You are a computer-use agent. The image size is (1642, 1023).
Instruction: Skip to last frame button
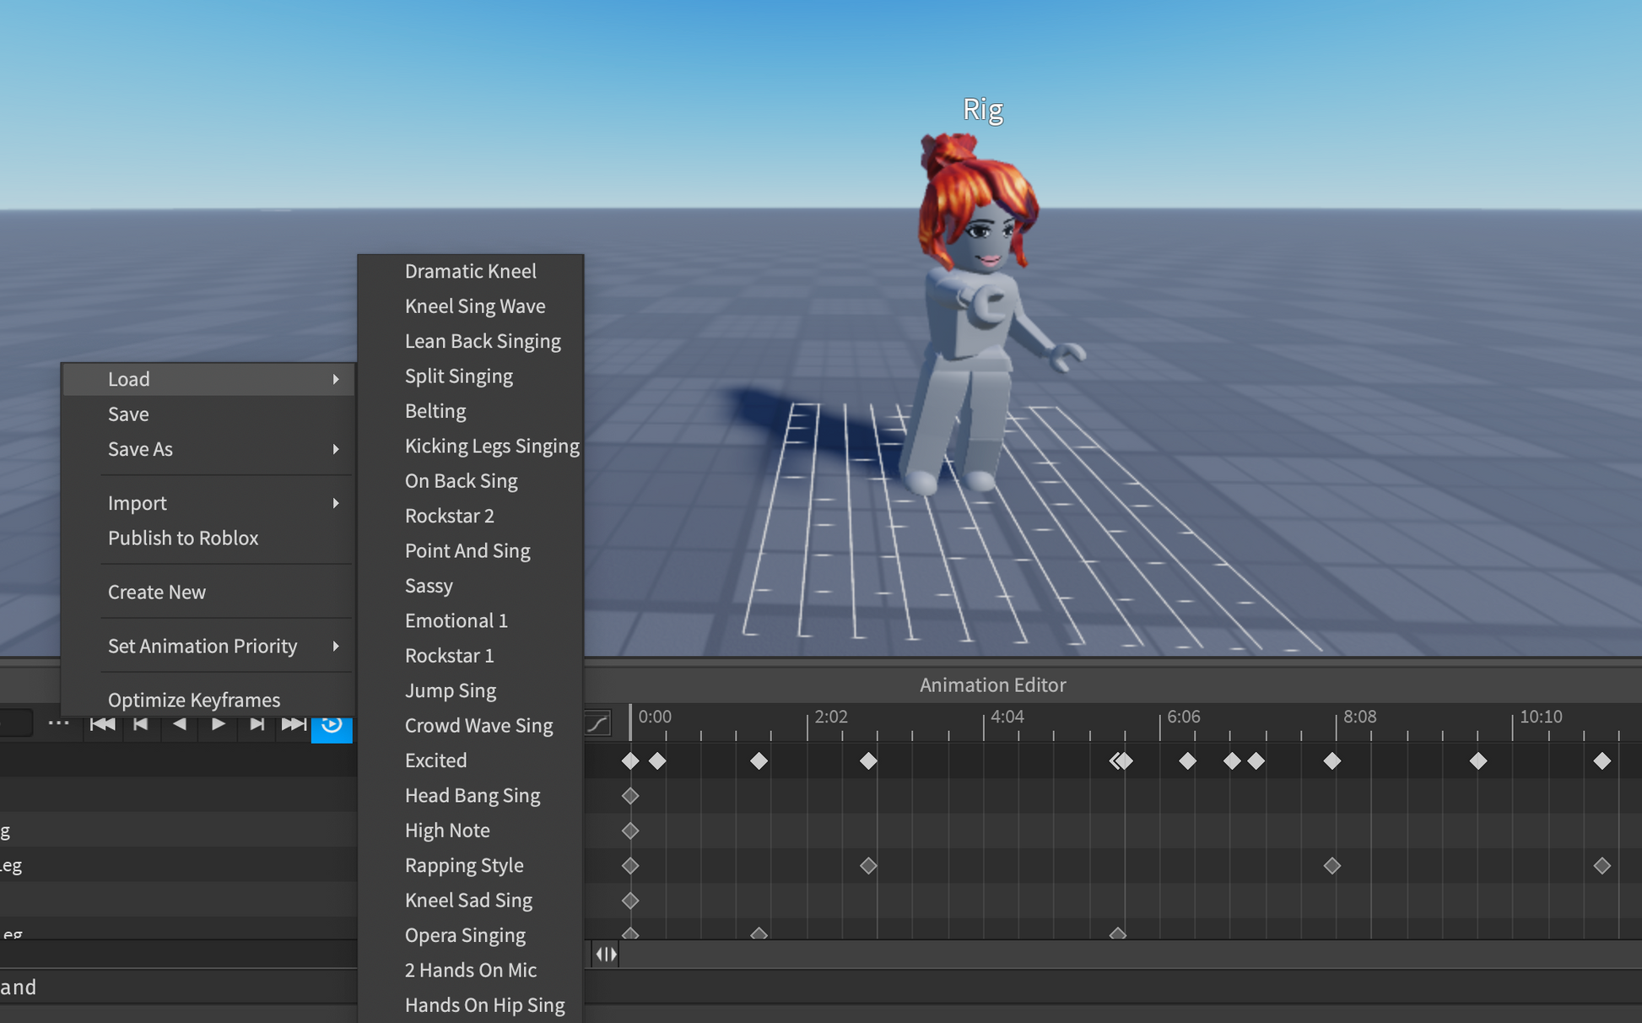294,724
